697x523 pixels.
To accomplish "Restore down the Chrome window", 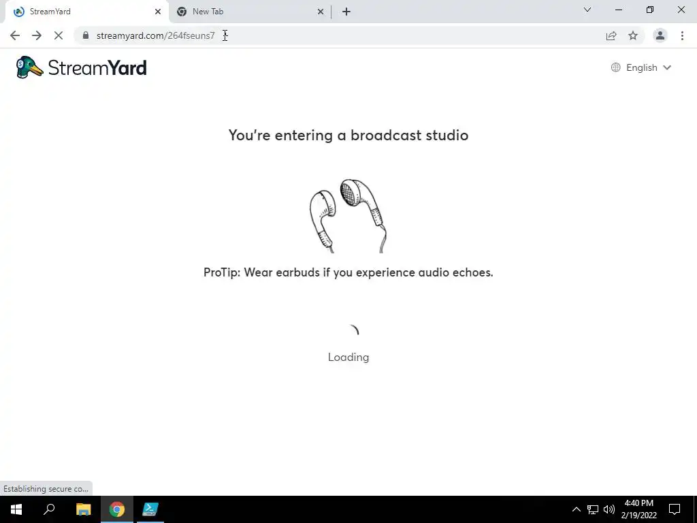I will point(650,10).
